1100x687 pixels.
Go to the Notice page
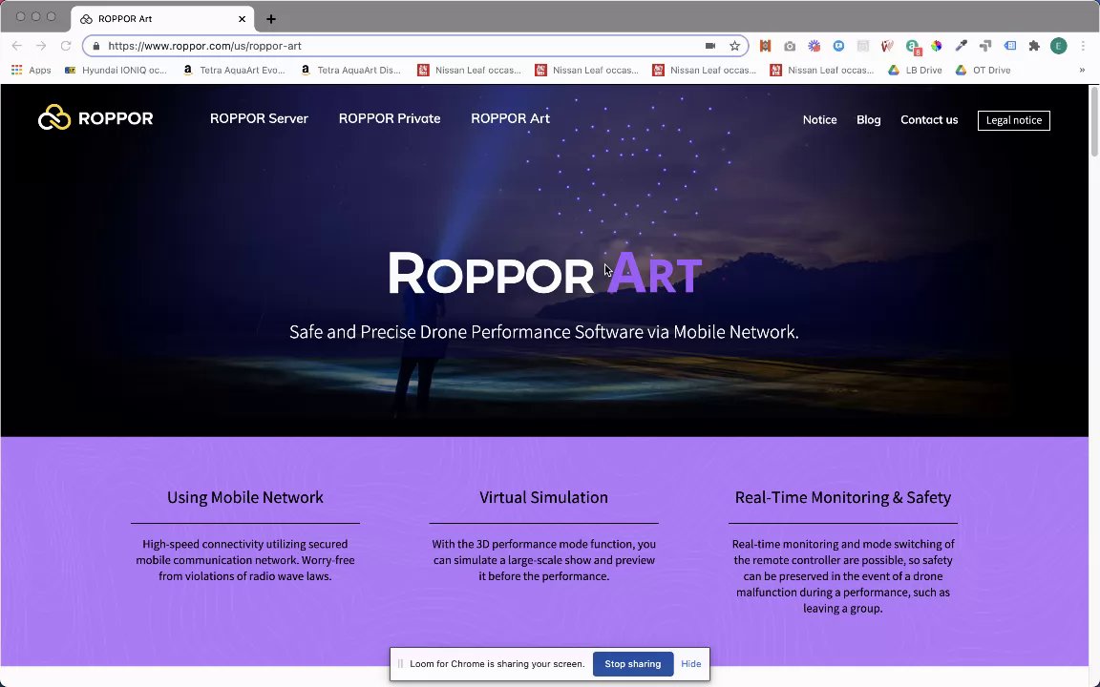(x=819, y=120)
